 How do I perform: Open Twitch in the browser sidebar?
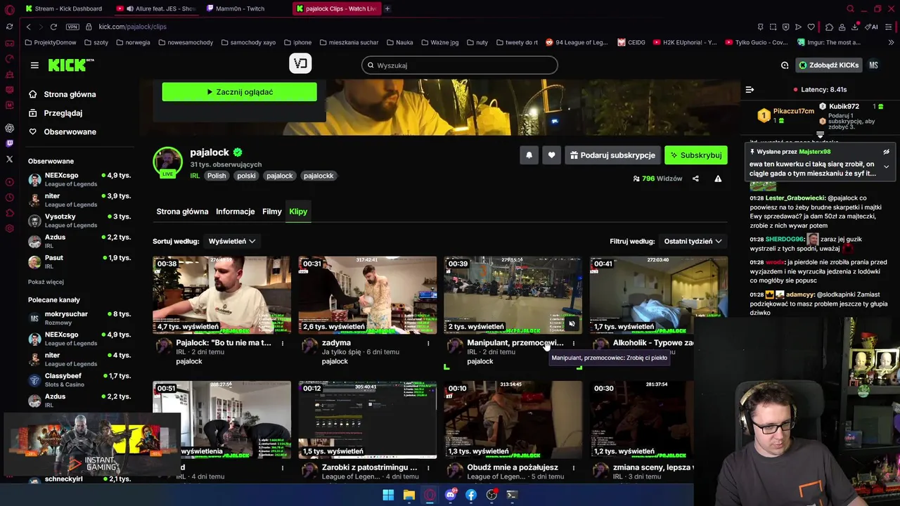click(9, 143)
